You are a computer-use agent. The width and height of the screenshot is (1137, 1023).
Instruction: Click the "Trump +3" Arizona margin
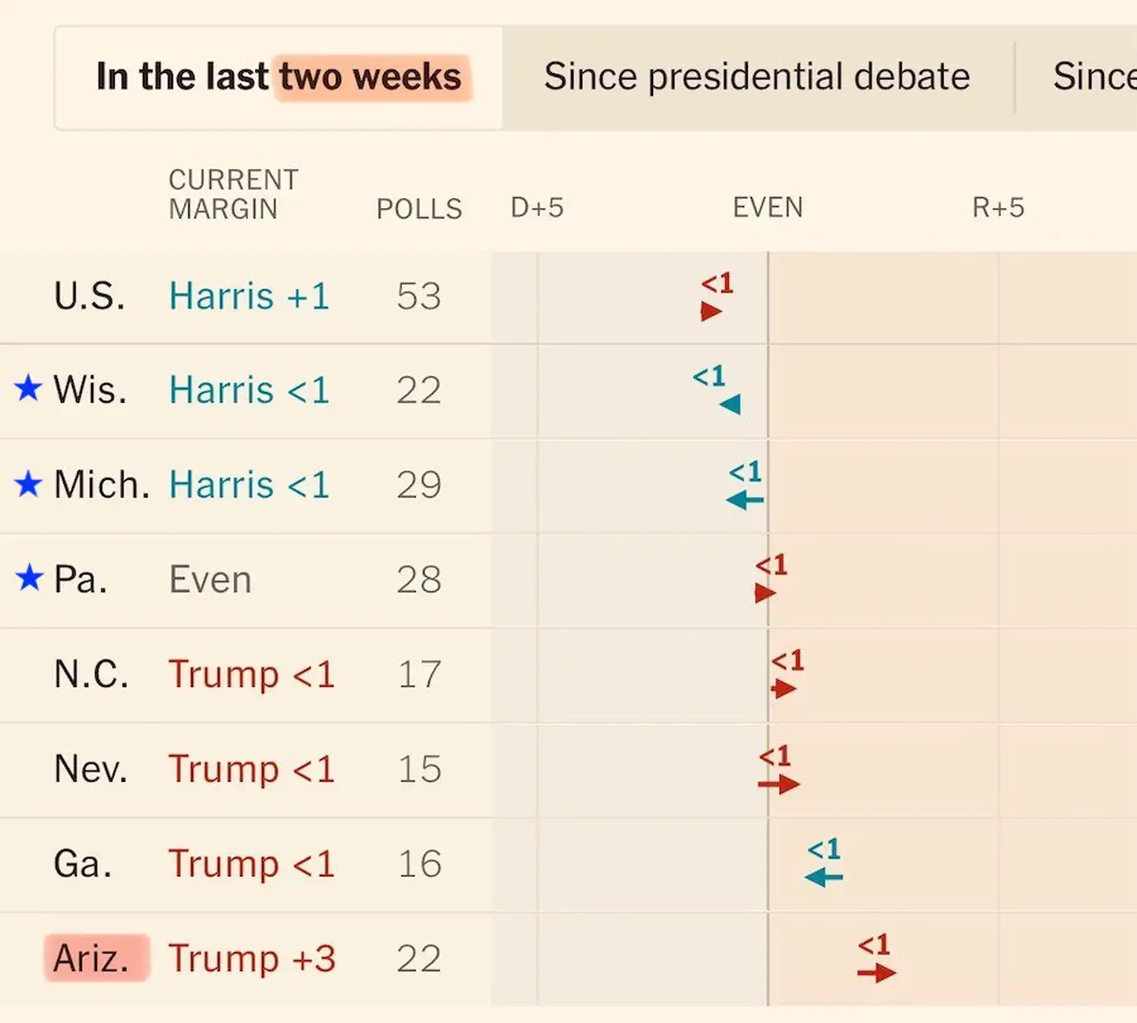point(252,959)
